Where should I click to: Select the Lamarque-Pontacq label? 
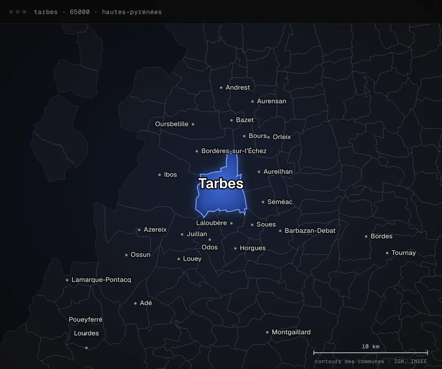coord(101,280)
